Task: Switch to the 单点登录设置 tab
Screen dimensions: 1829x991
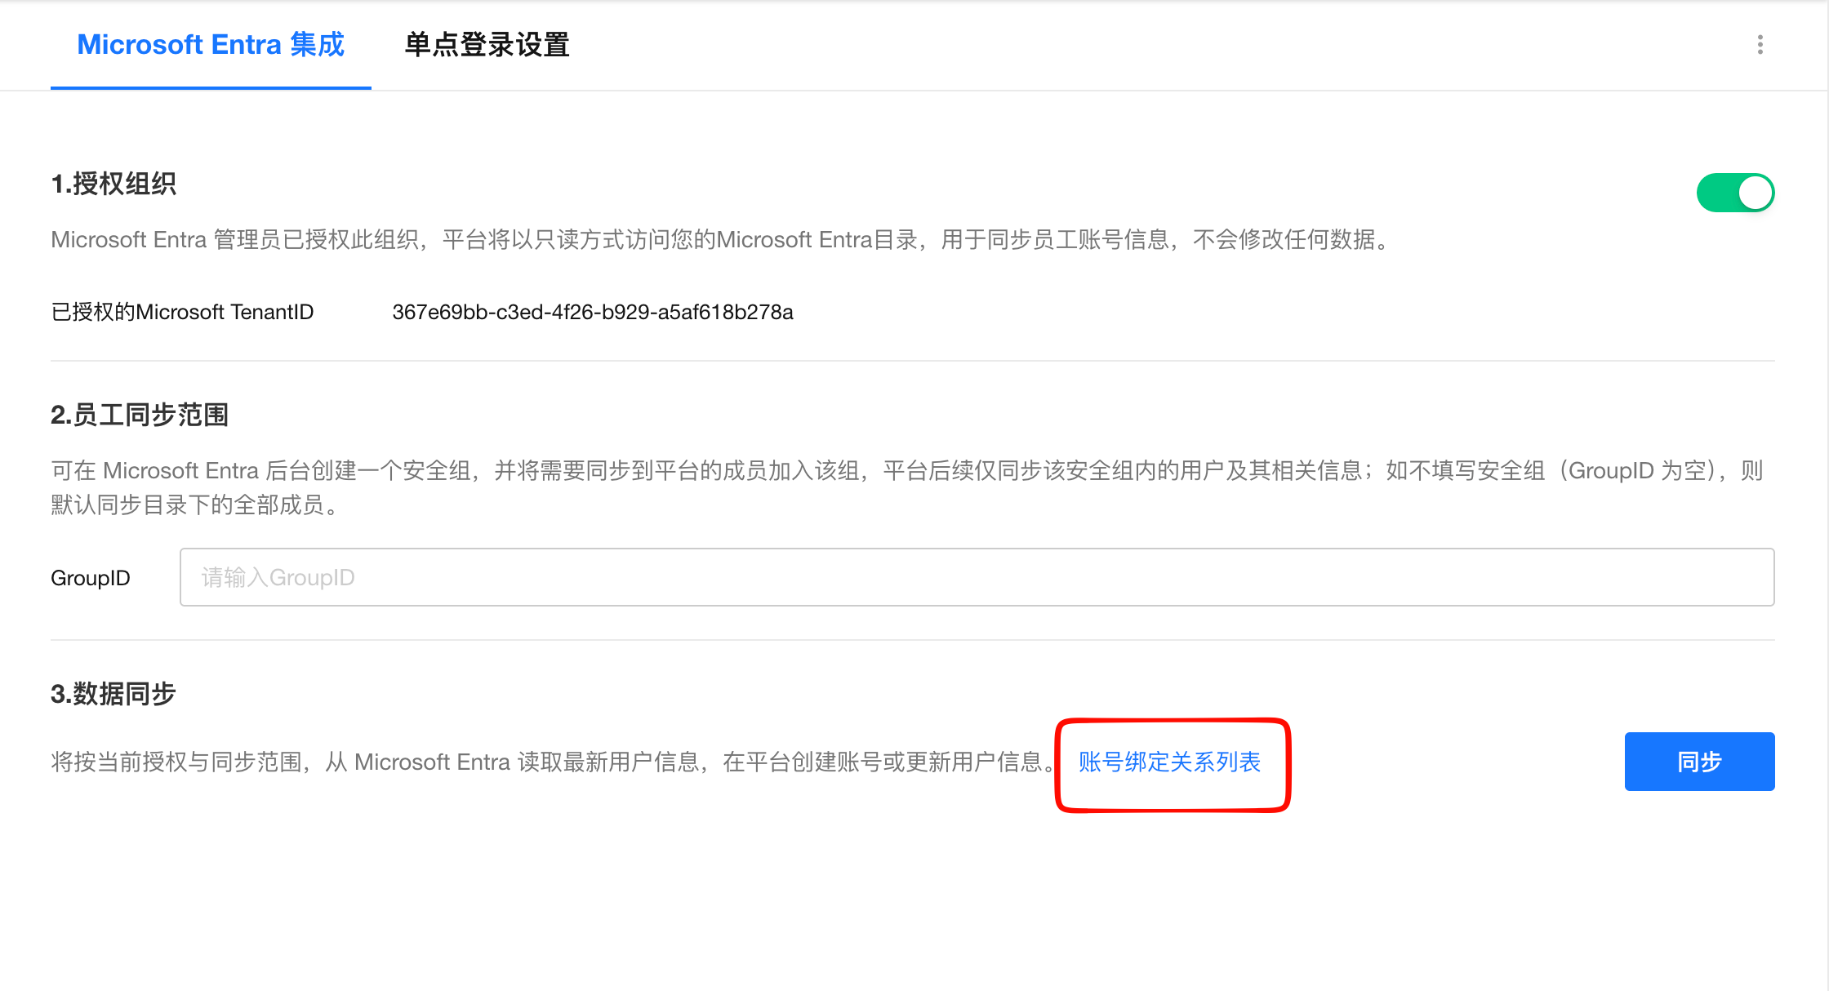Action: (487, 45)
